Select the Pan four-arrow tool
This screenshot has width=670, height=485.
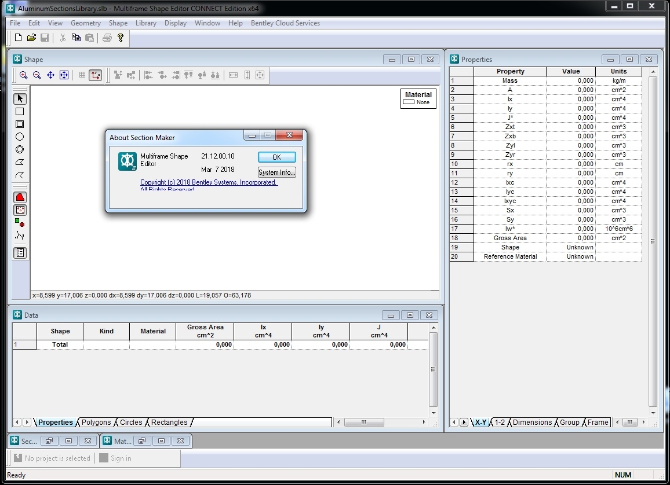point(50,75)
